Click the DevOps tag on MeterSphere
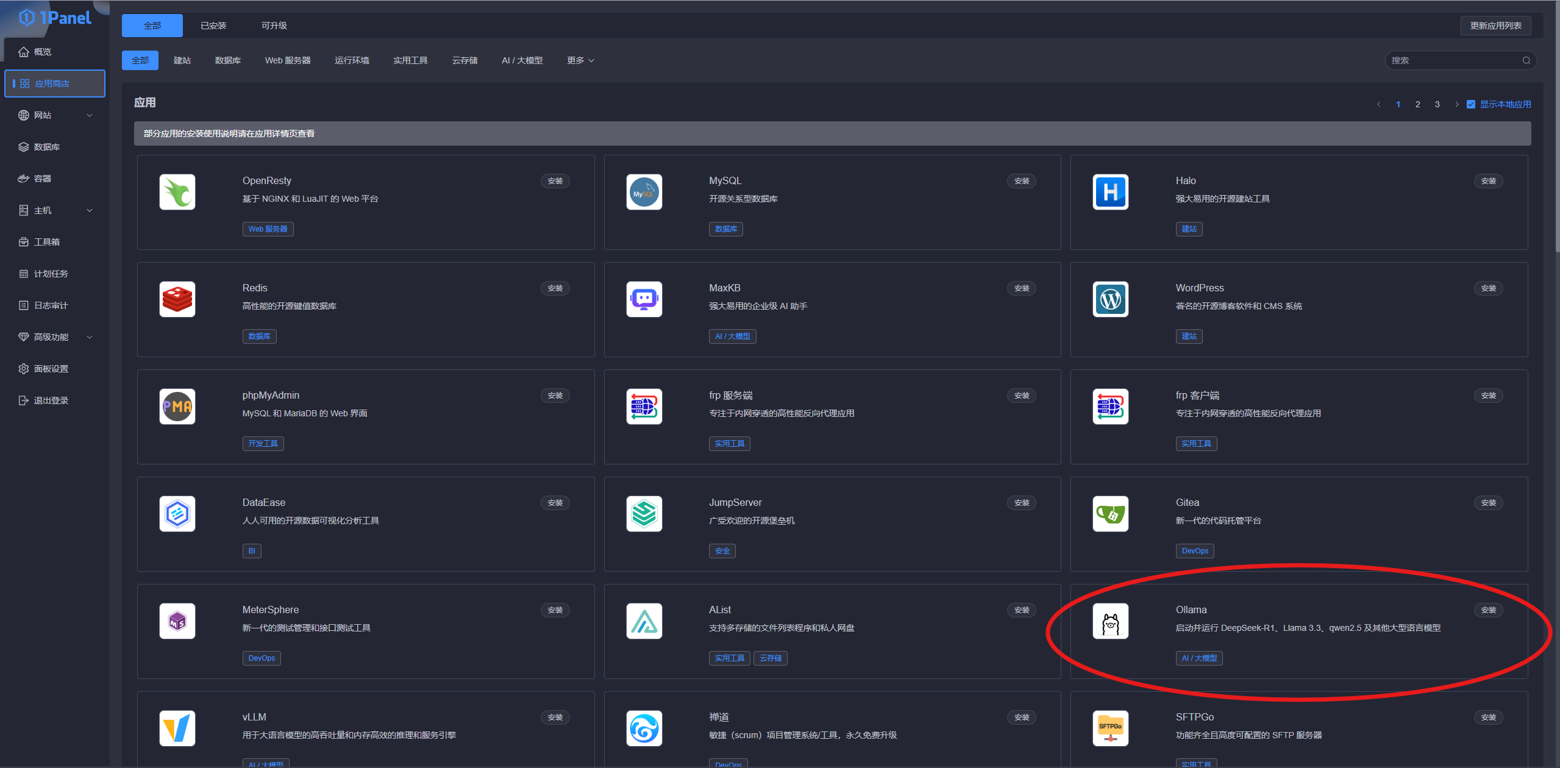 click(x=262, y=658)
